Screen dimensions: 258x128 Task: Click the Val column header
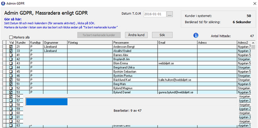click(11, 42)
